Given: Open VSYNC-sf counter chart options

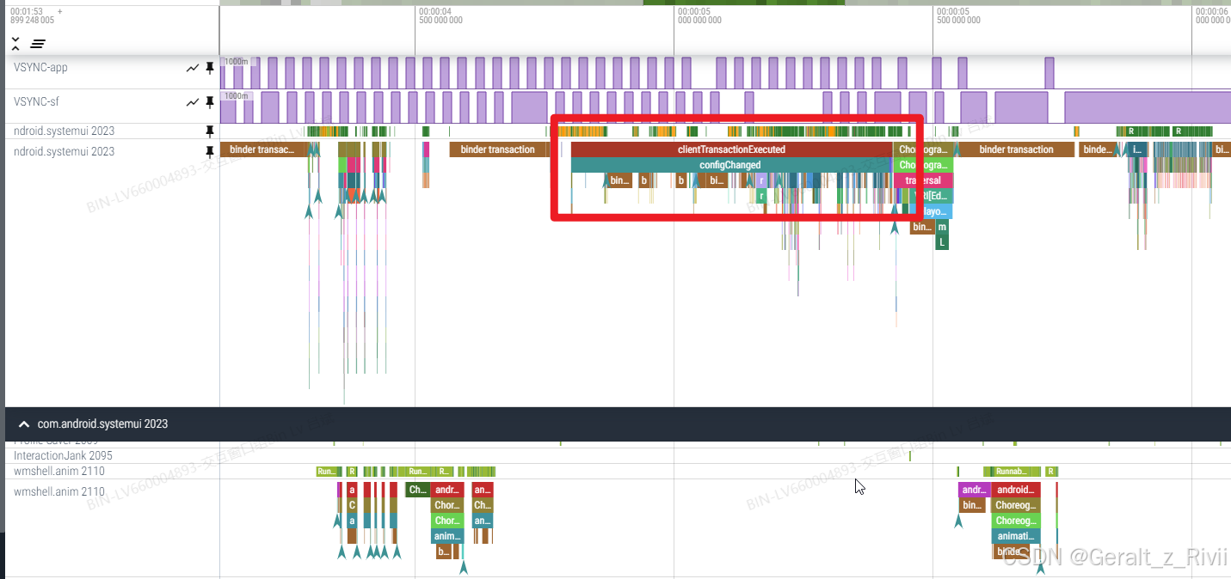Looking at the screenshot, I should 193,102.
